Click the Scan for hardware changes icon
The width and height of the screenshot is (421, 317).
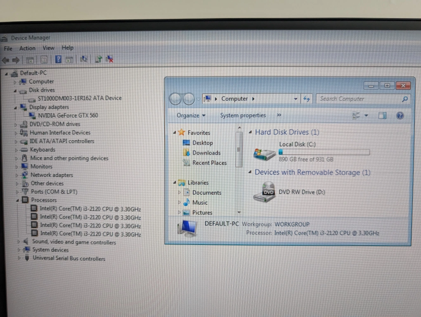(x=84, y=59)
